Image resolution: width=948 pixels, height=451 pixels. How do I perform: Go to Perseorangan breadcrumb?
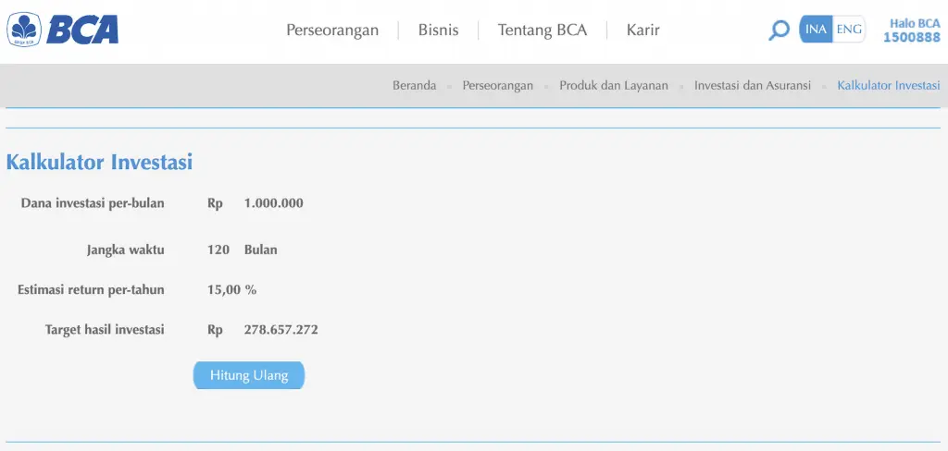pyautogui.click(x=497, y=85)
